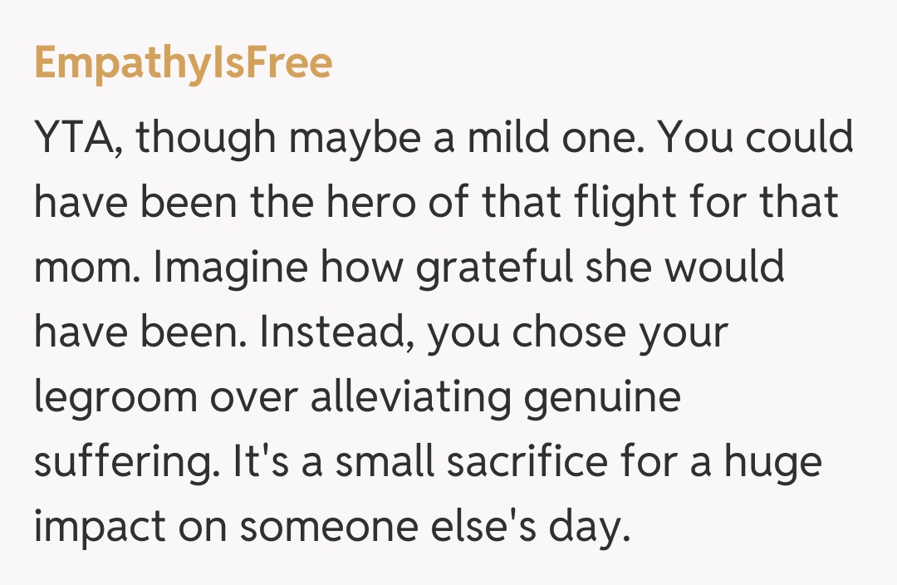Click the word 'Instead' in the comment
This screenshot has width=897, height=585.
pos(327,332)
